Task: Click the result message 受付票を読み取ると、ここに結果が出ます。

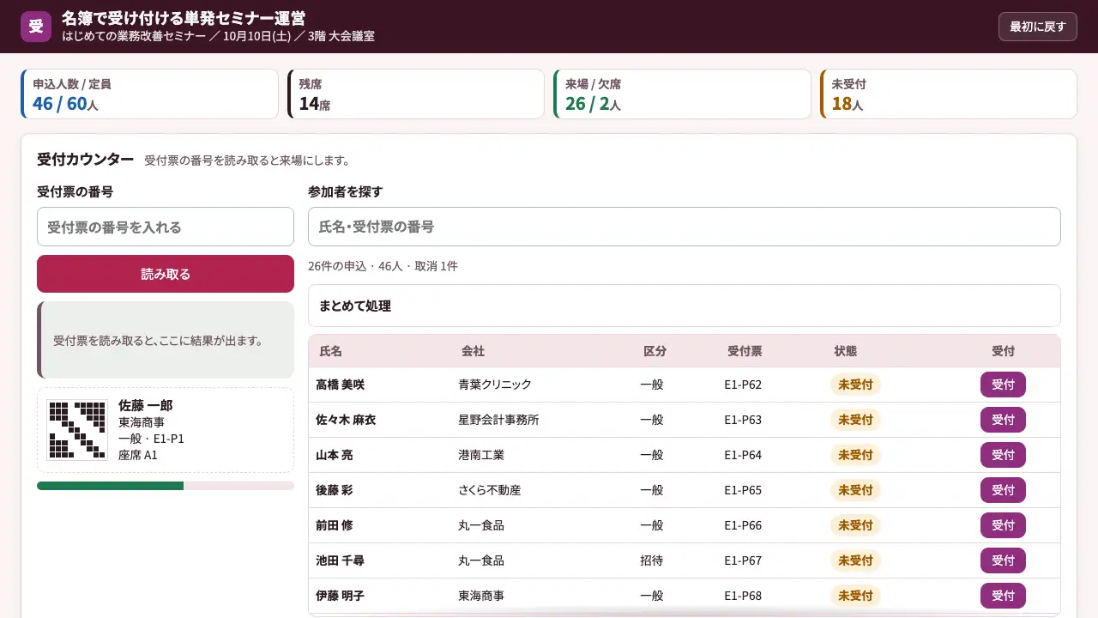Action: coord(158,341)
